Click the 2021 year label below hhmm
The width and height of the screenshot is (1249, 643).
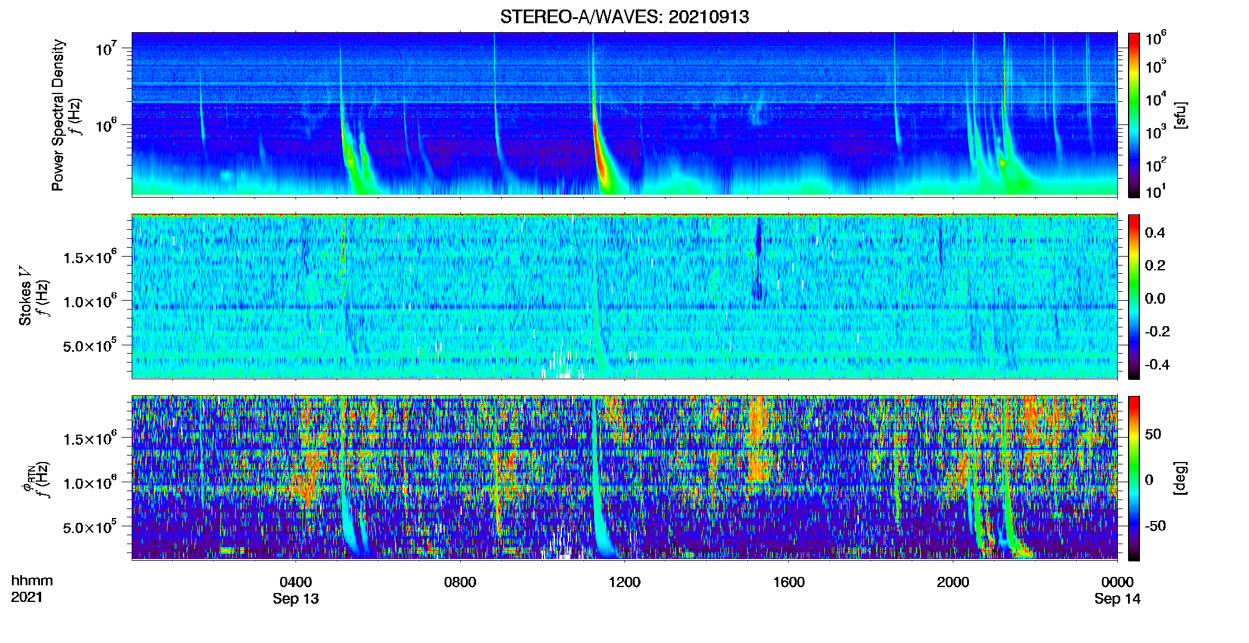click(27, 597)
